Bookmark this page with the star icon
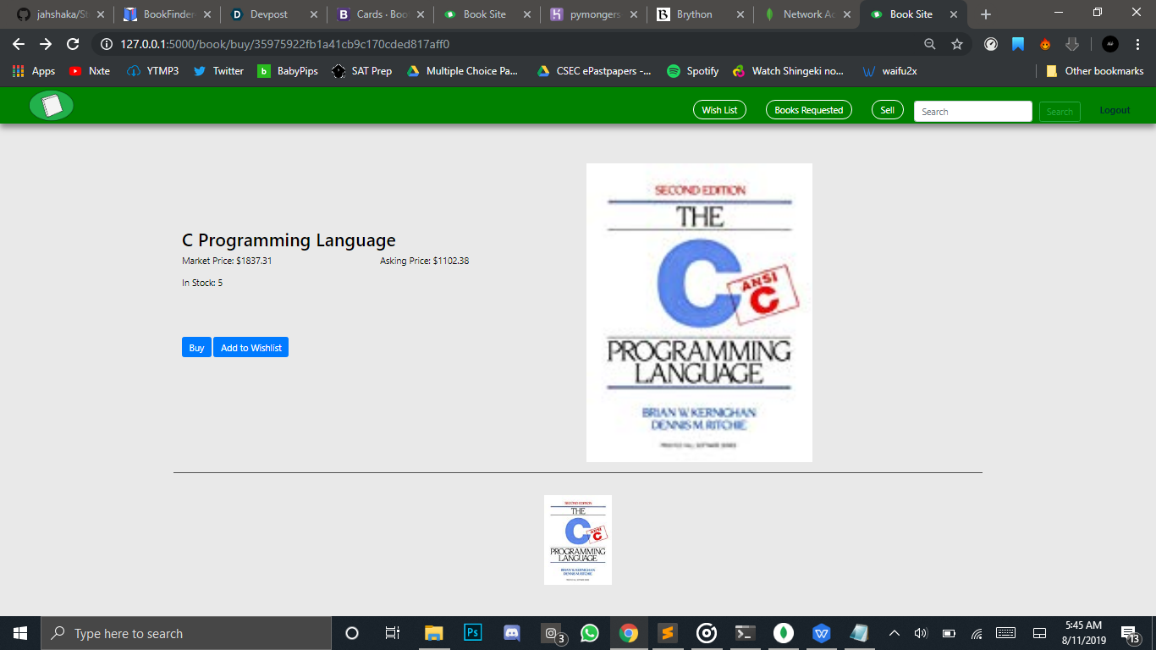Screen dimensions: 1156x650 pyautogui.click(x=957, y=44)
